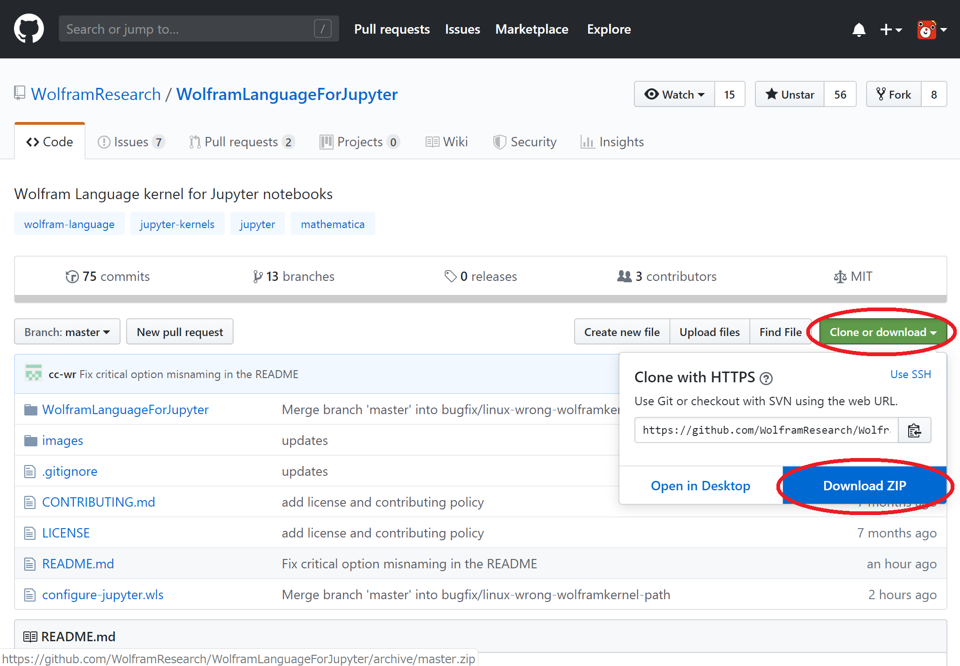View the 8 forks count
Screen dimensions: 960x666
click(x=934, y=94)
